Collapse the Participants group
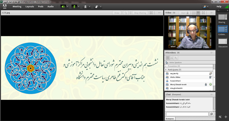229x121 pixels. pyautogui.click(x=166, y=70)
